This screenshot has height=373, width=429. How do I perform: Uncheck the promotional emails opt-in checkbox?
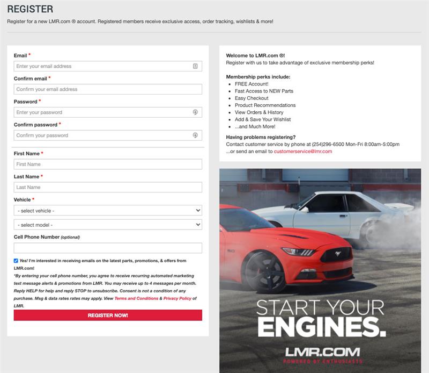click(x=16, y=261)
